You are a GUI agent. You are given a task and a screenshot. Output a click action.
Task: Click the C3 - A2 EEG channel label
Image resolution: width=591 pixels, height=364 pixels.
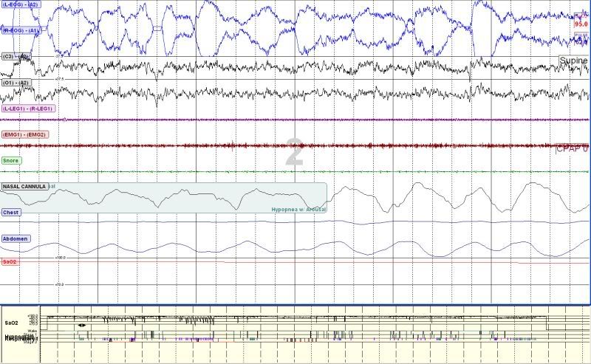pyautogui.click(x=16, y=57)
